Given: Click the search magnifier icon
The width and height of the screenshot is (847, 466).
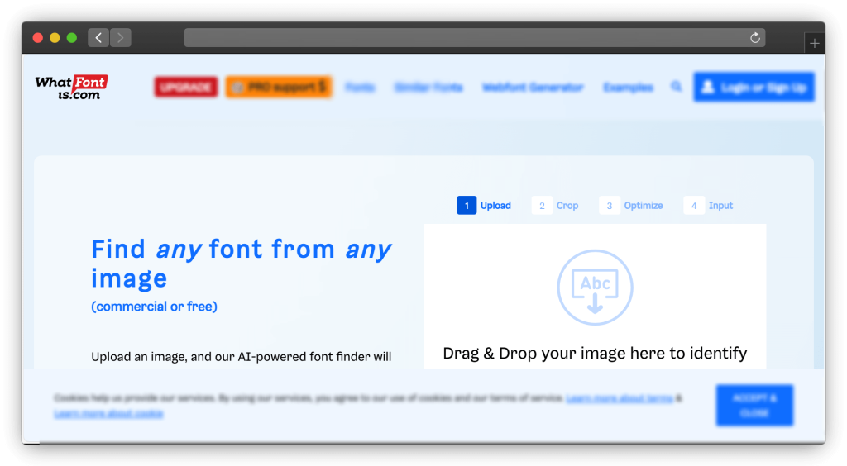Looking at the screenshot, I should click(x=676, y=87).
